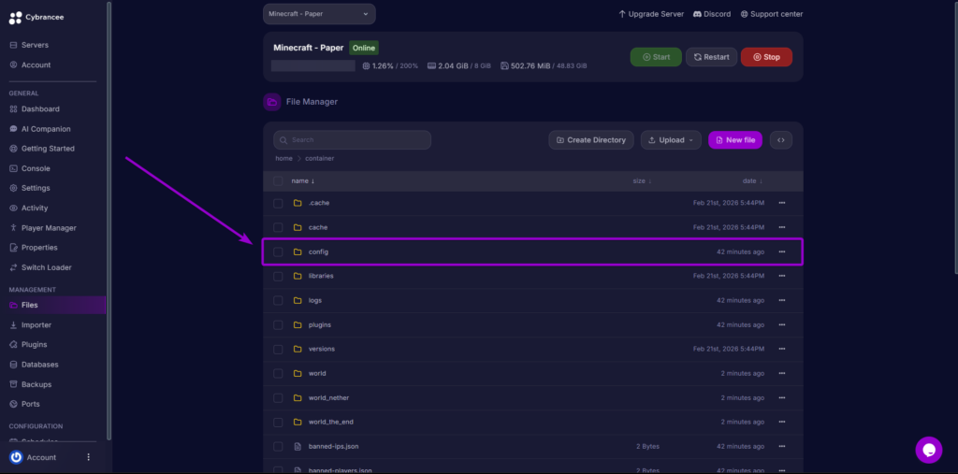
Task: Click the Restart button
Action: coord(711,57)
